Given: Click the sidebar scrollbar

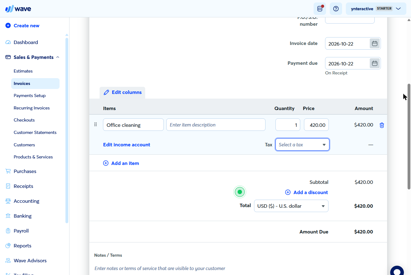Looking at the screenshot, I should (67, 130).
